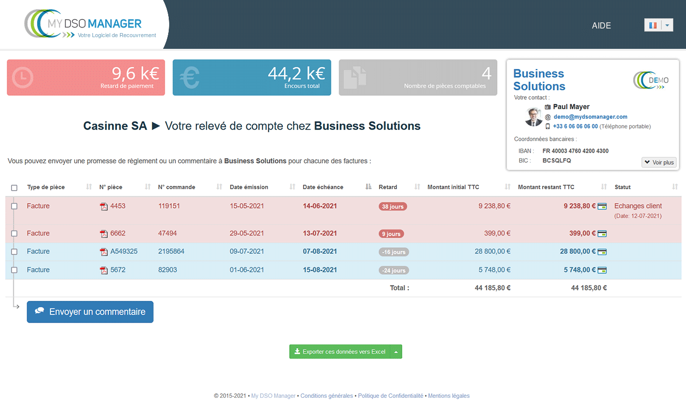Click the red Retard de paiement tile
The image size is (686, 407).
(x=86, y=77)
